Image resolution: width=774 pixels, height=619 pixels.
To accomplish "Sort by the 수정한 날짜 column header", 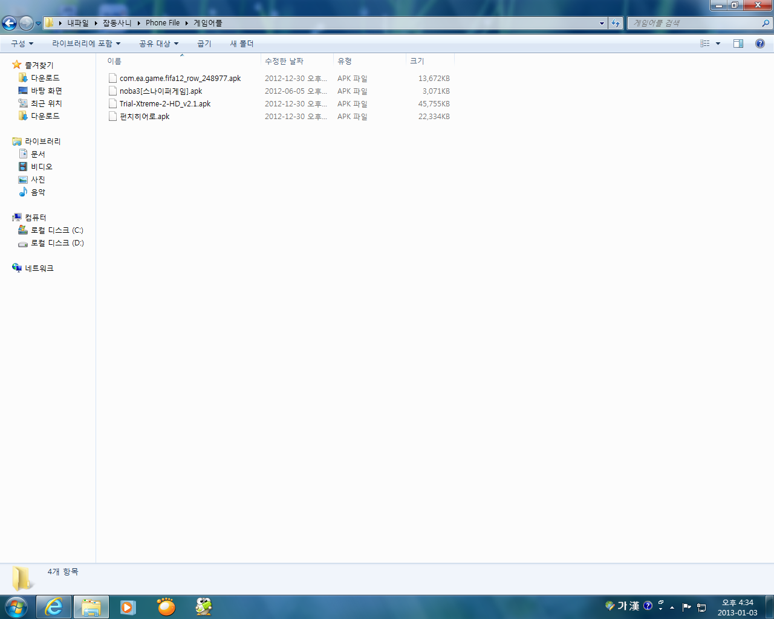I will coord(297,61).
